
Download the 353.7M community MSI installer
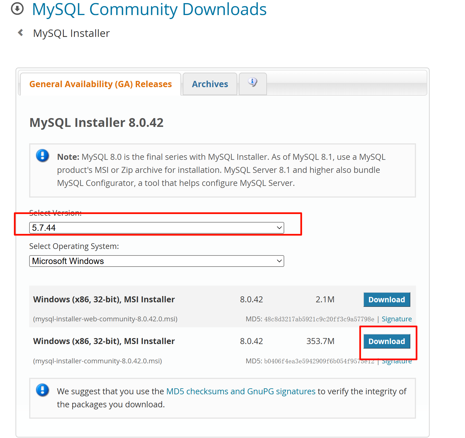coord(387,341)
